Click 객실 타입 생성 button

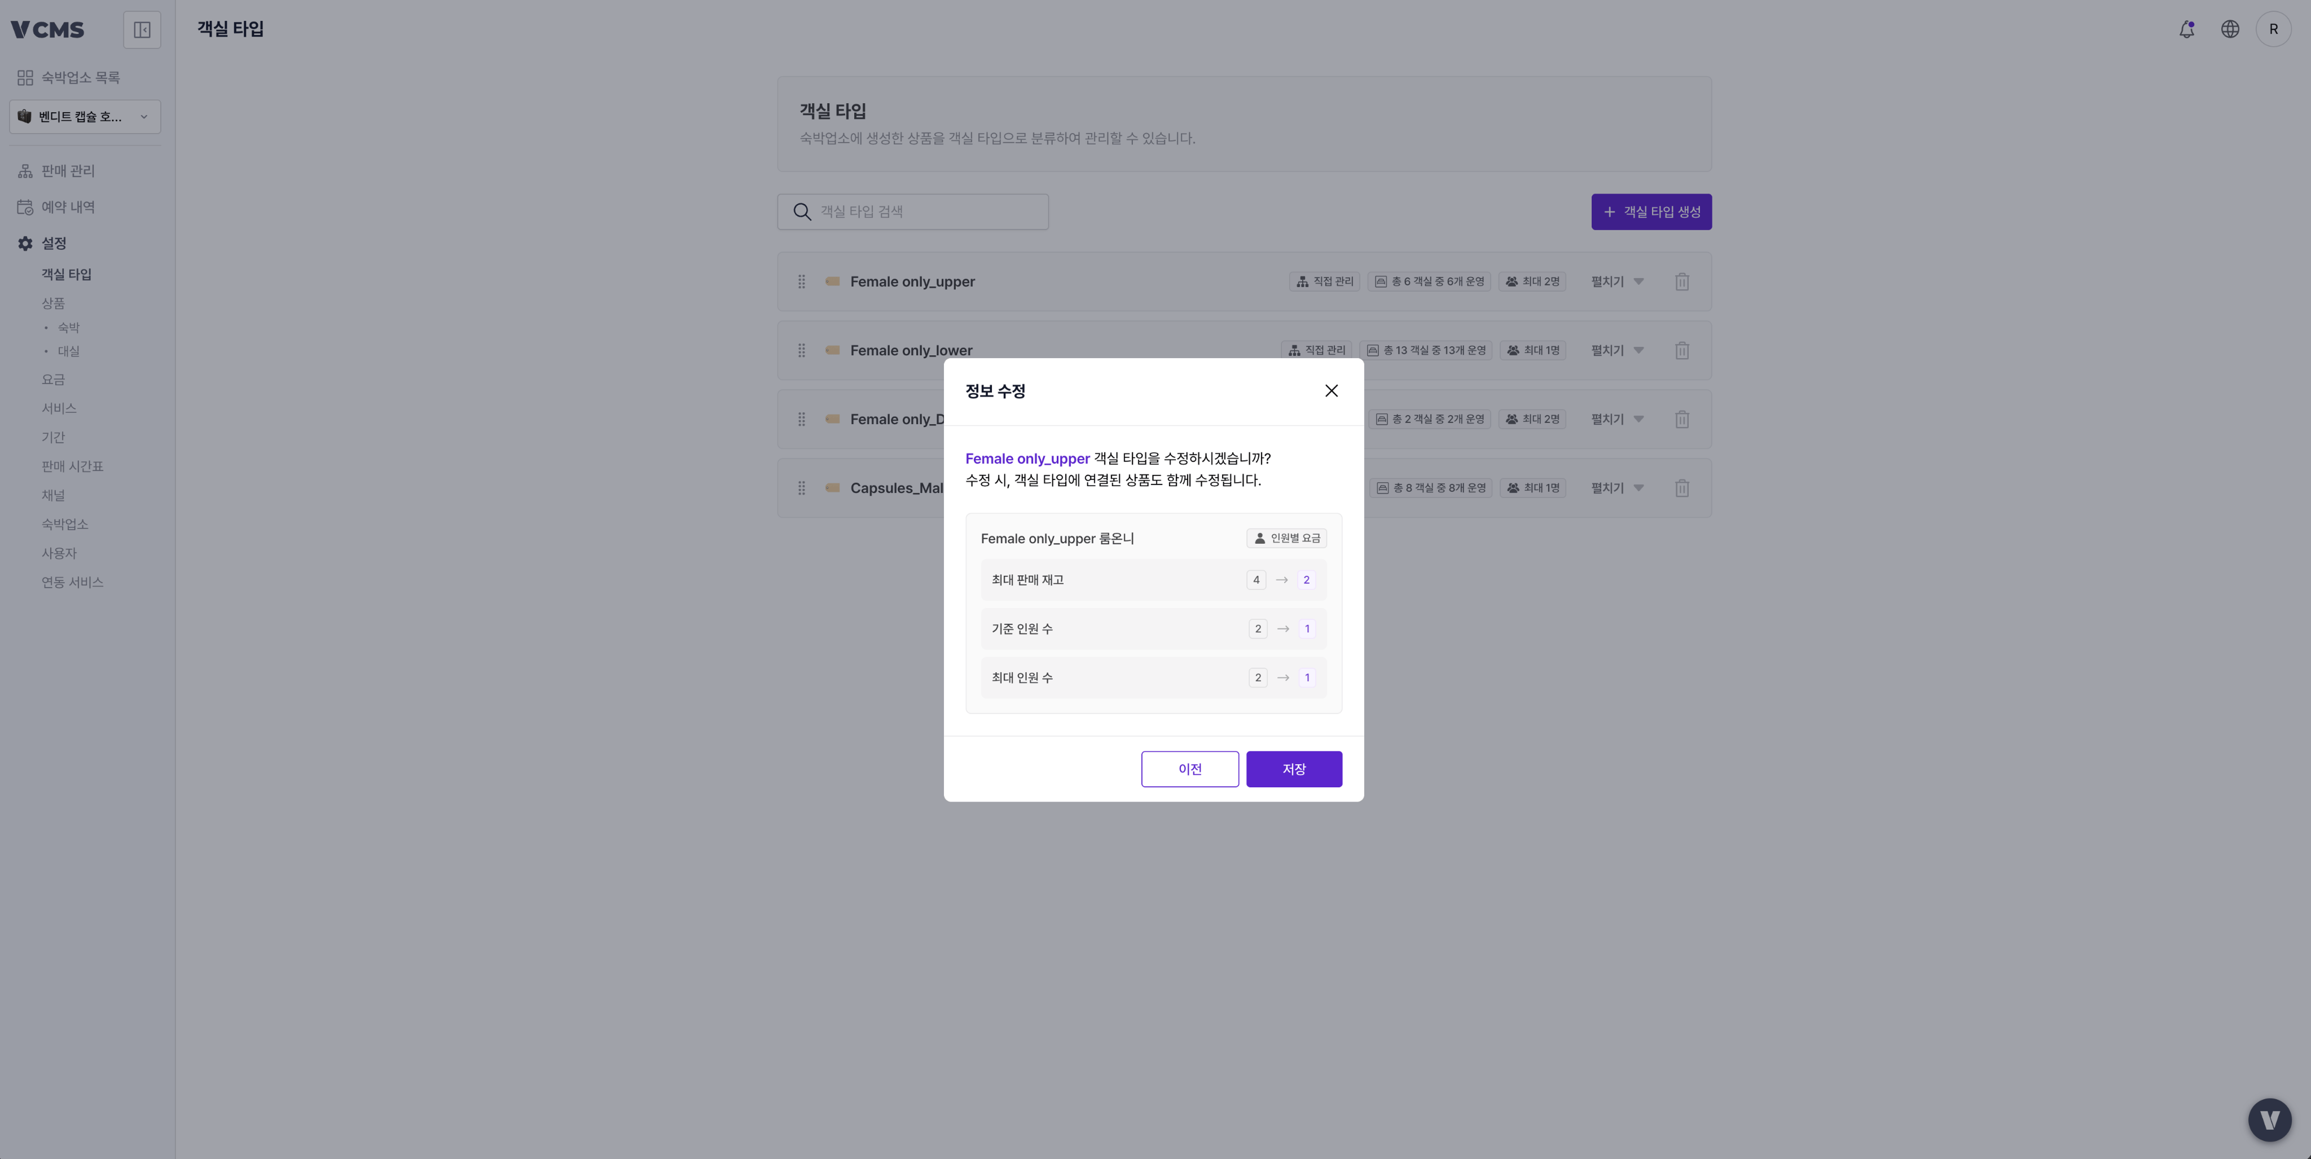(1651, 211)
